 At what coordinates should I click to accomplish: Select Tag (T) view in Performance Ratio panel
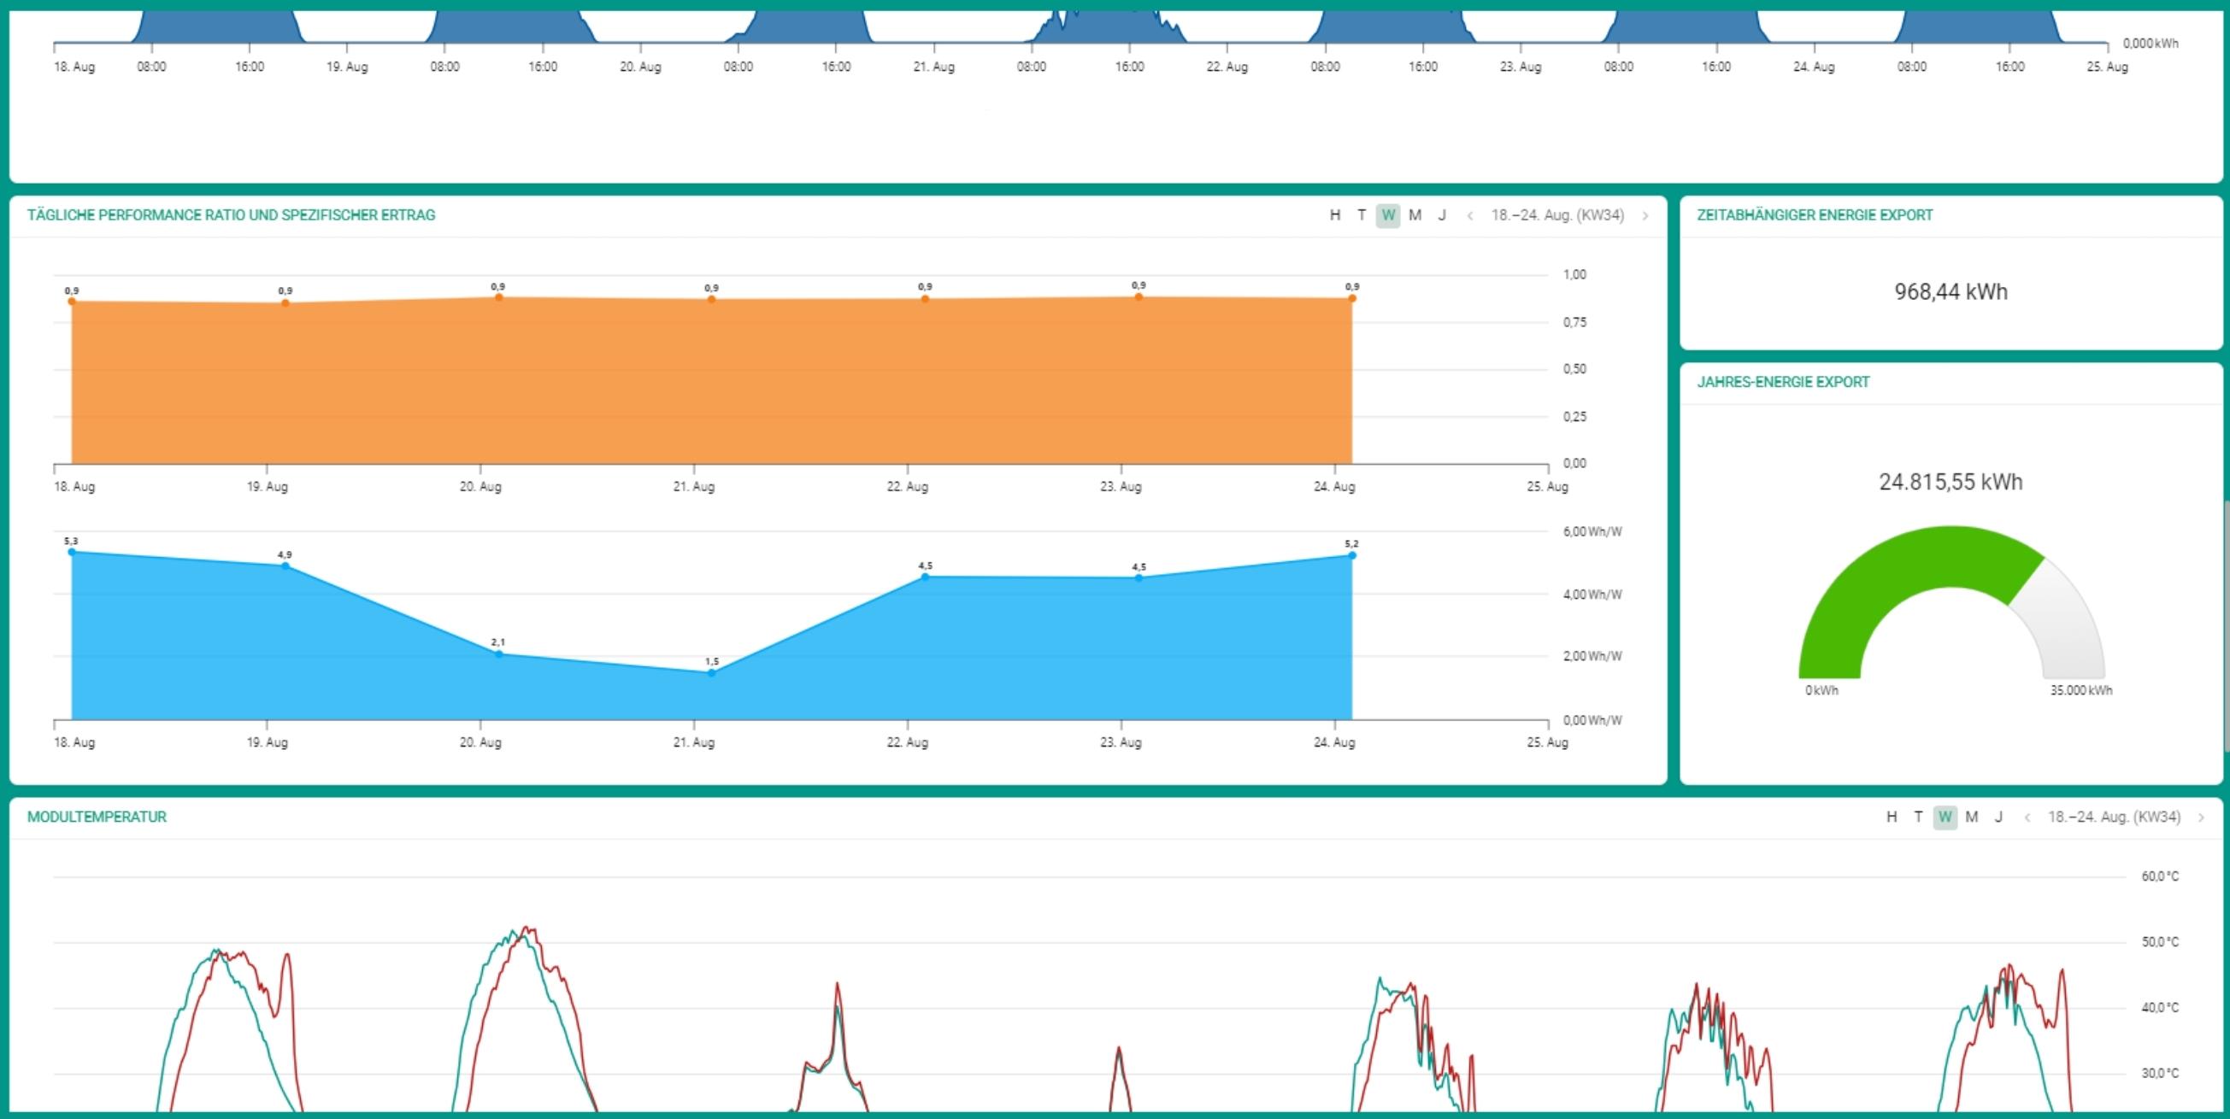[1362, 215]
